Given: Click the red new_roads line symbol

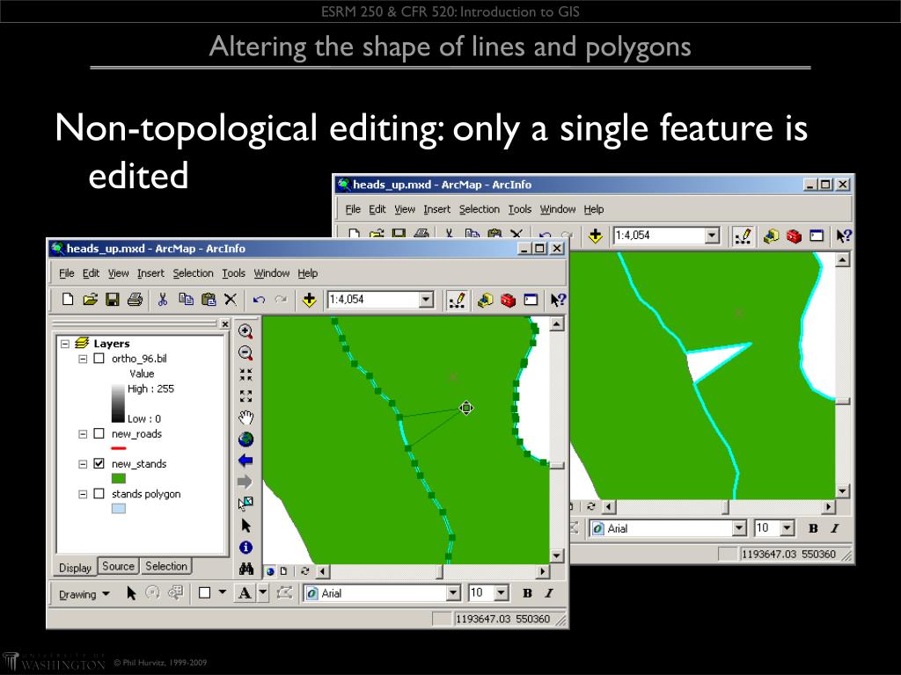Looking at the screenshot, I should (x=119, y=447).
